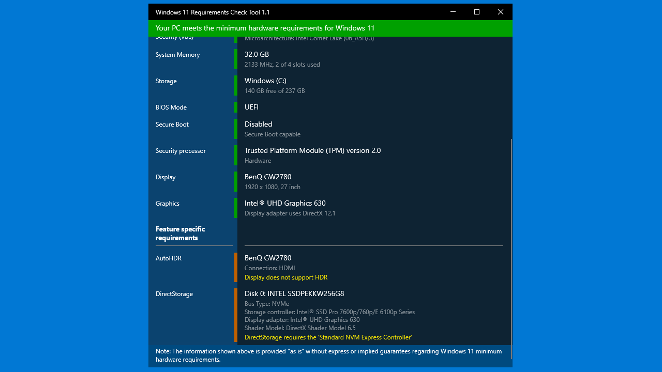This screenshot has height=372, width=662.
Task: Click the Windows (C:) drive entry
Action: (265, 81)
